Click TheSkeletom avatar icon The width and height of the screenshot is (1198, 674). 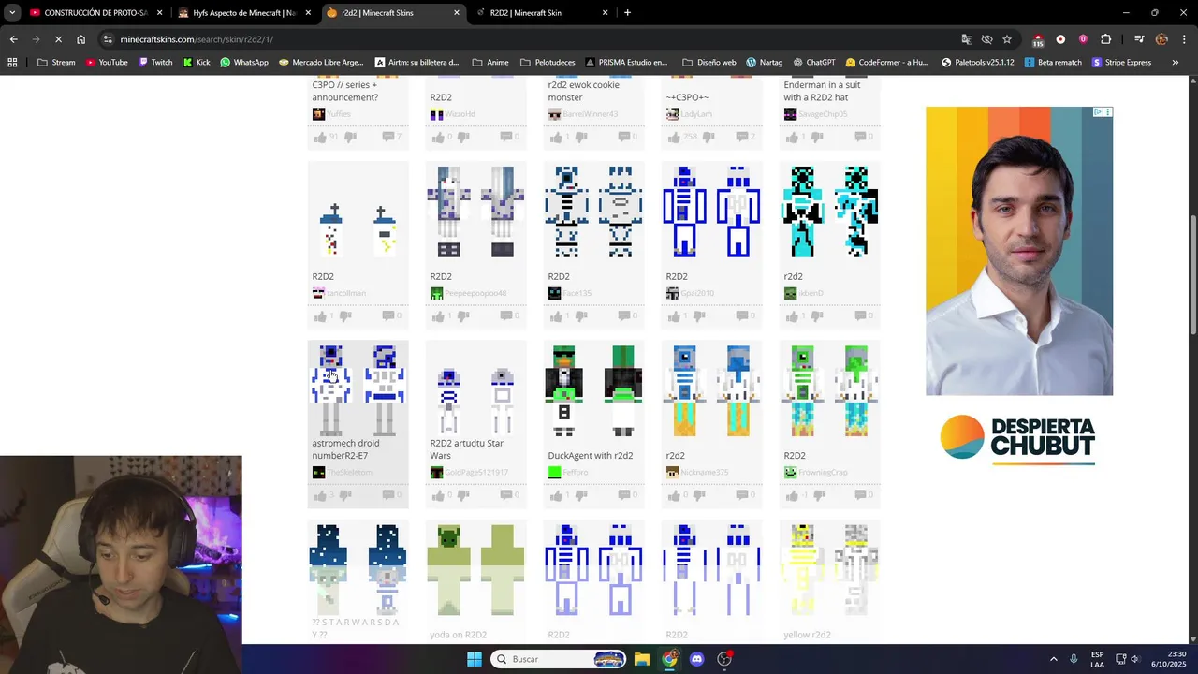318,473
